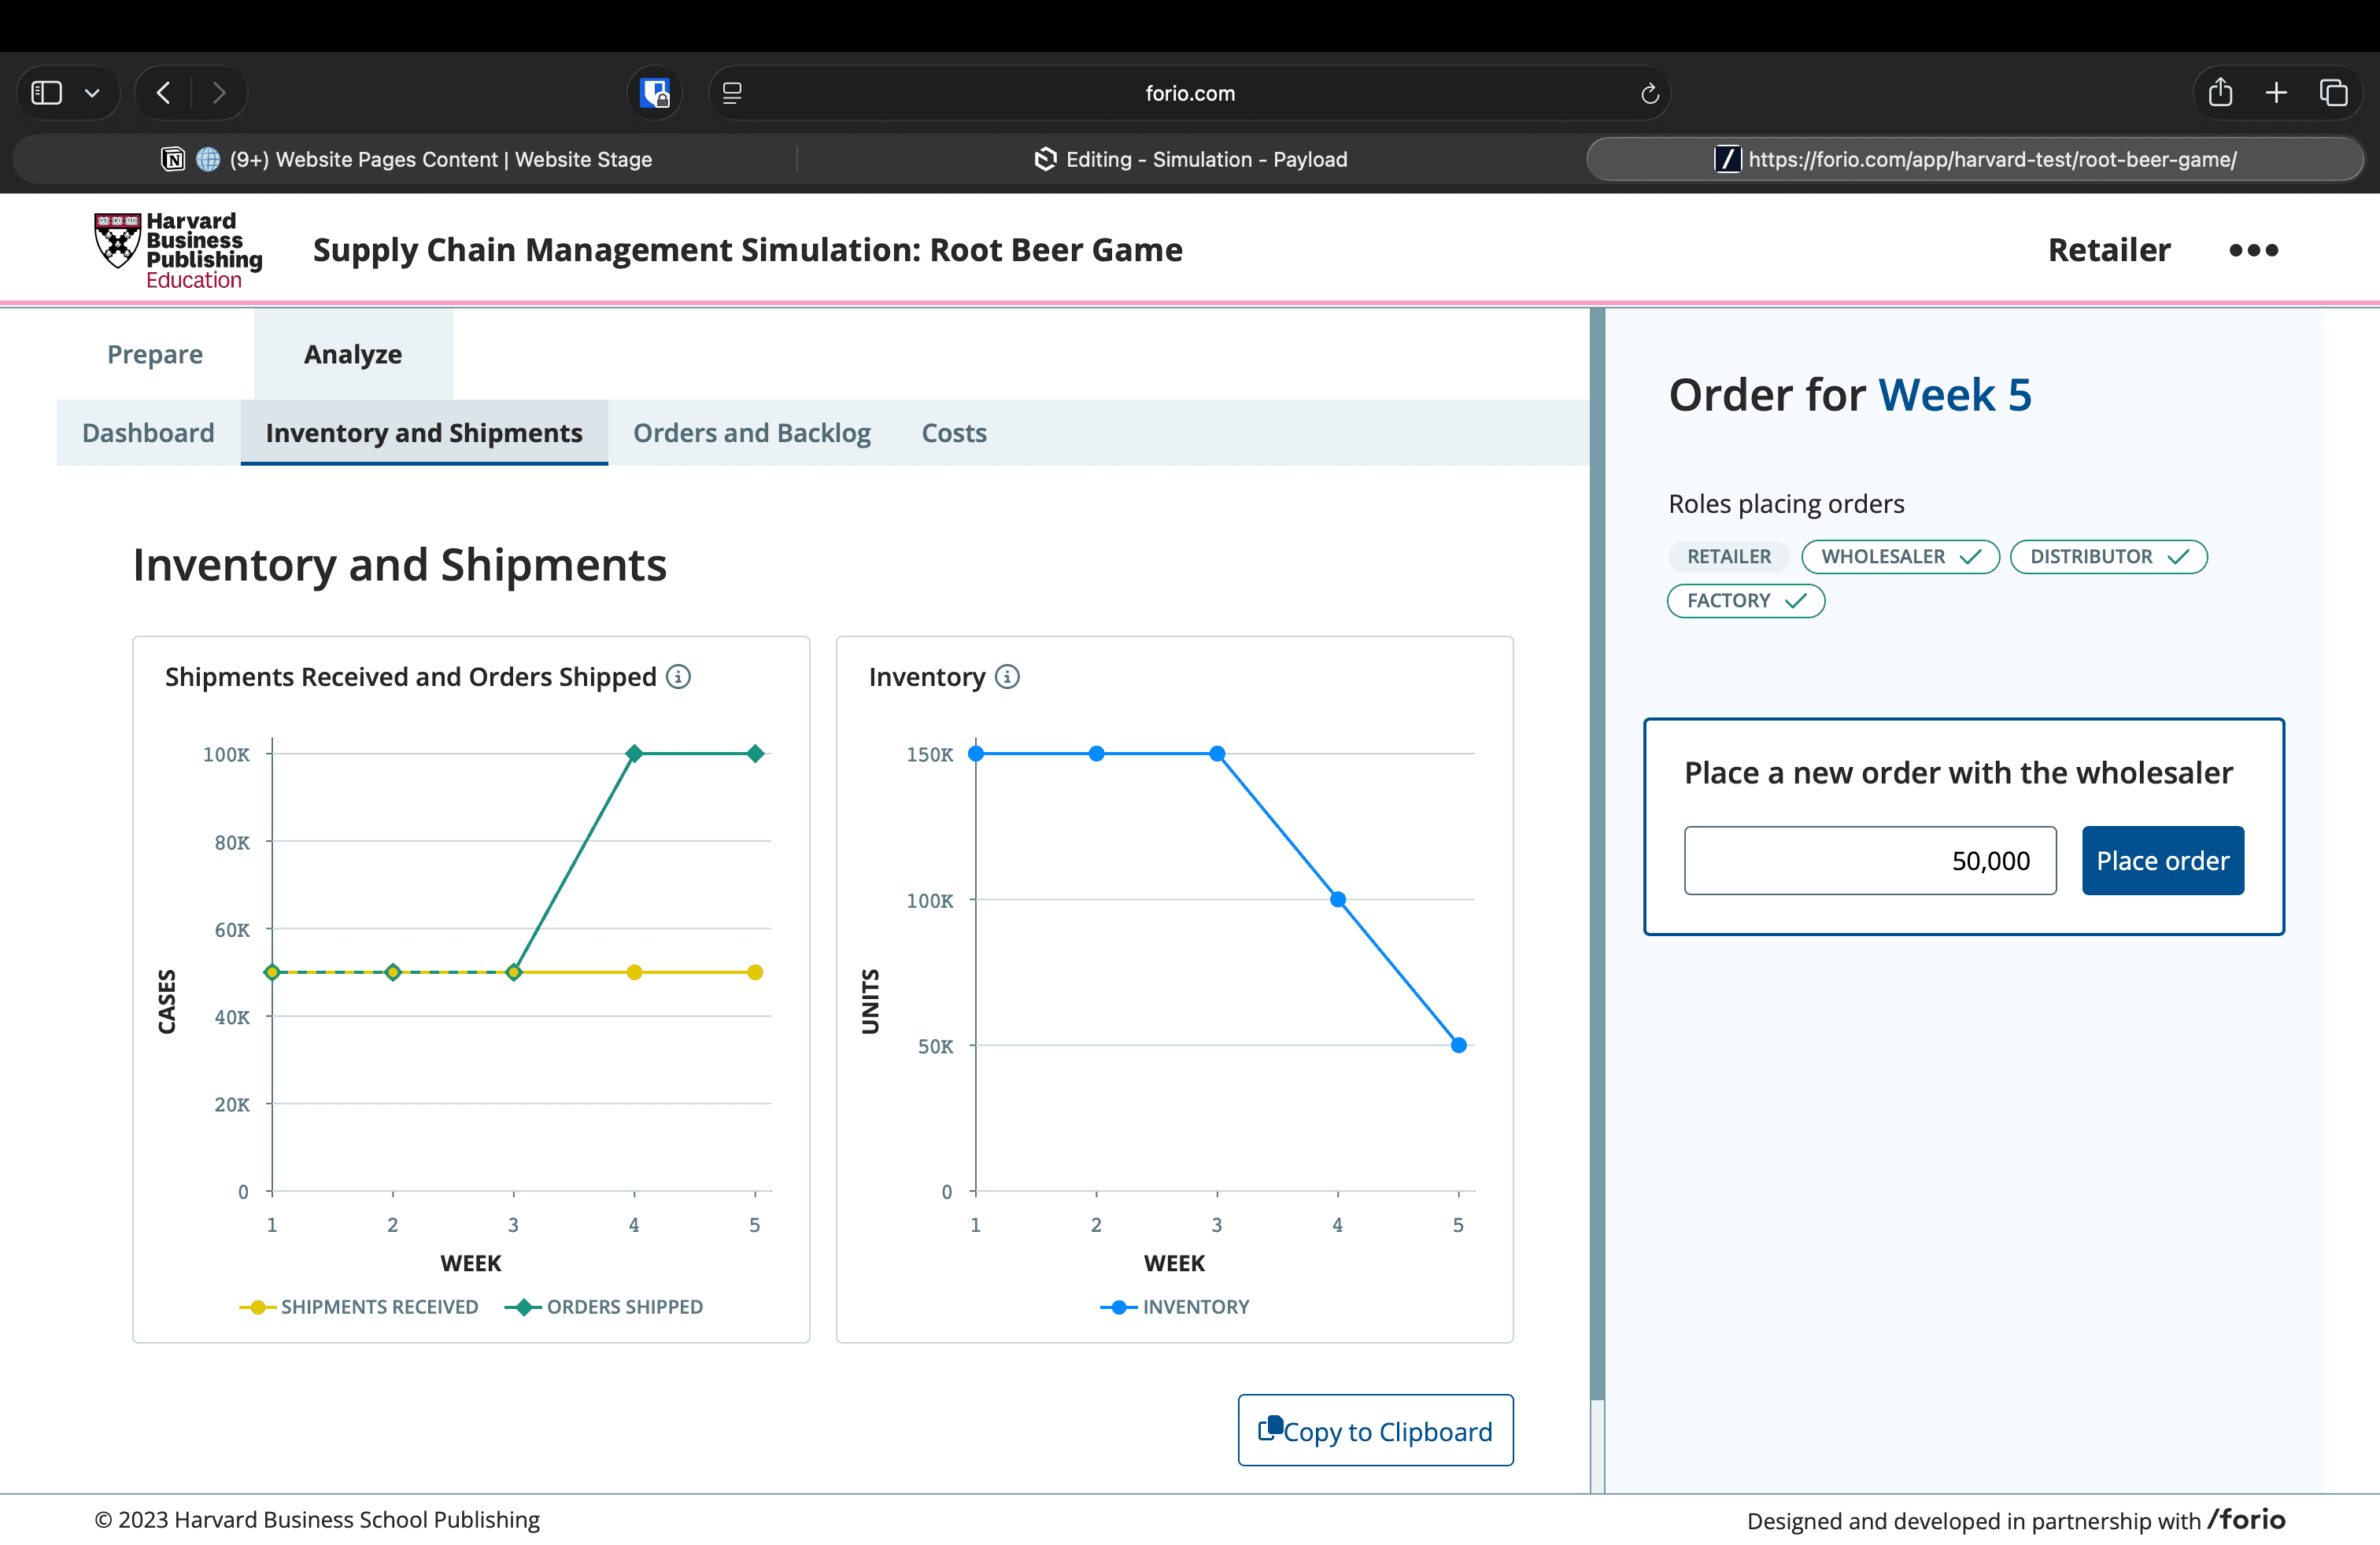The width and height of the screenshot is (2380, 1545).
Task: Select the Analyze tab
Action: [x=353, y=354]
